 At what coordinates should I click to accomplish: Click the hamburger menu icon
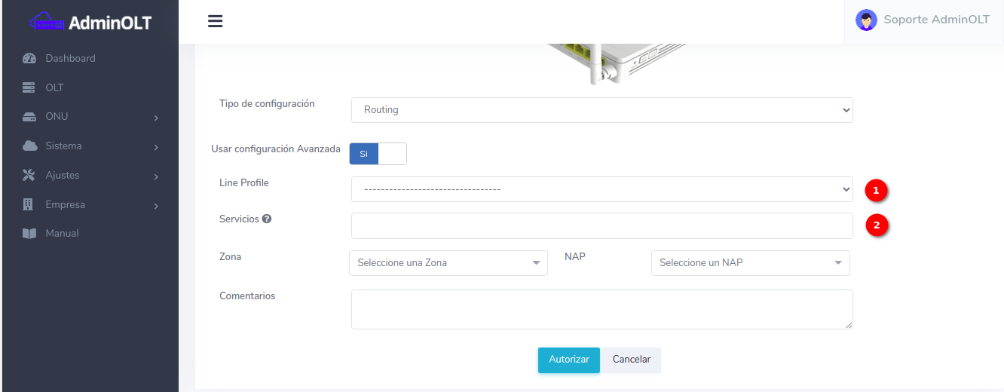pos(215,21)
